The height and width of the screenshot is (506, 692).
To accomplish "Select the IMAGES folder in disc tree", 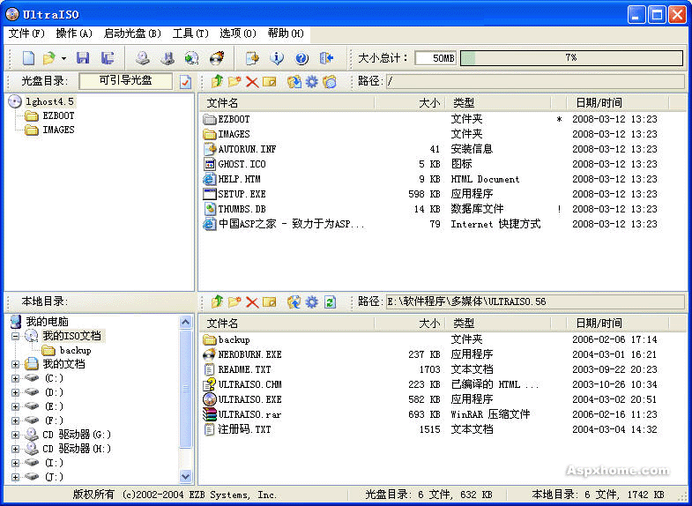I will point(58,130).
